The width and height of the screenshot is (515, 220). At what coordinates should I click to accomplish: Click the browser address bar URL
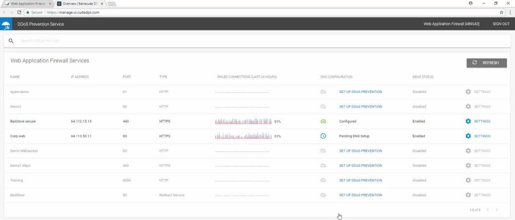tap(73, 13)
